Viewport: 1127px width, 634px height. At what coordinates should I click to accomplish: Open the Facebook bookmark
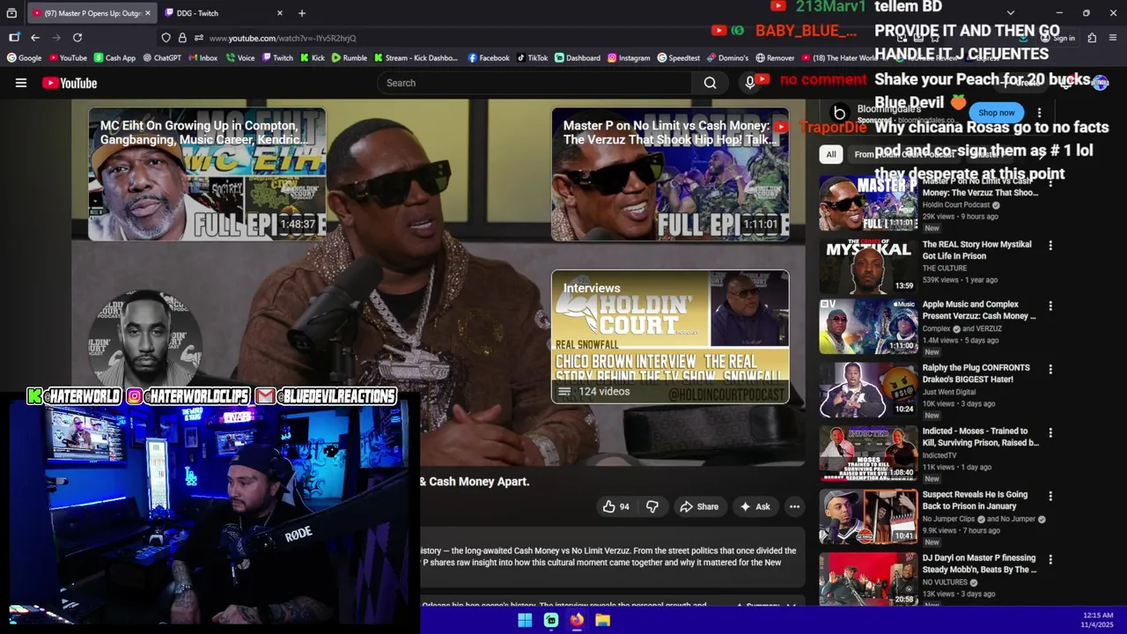point(489,58)
